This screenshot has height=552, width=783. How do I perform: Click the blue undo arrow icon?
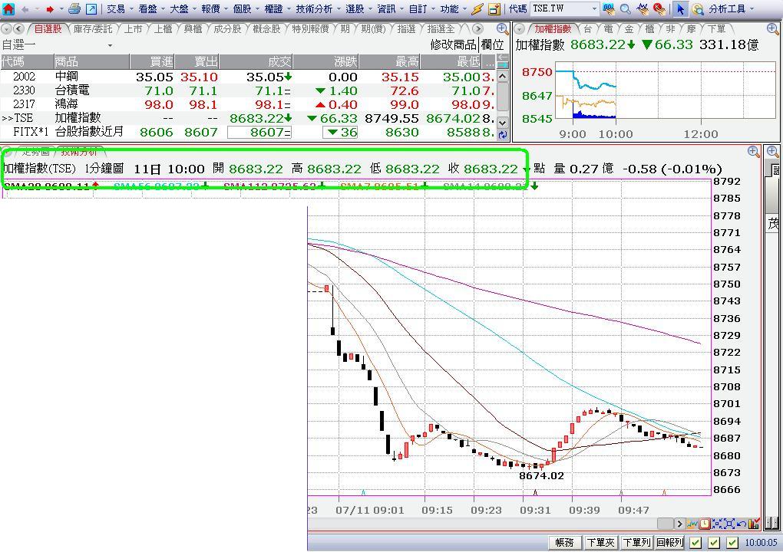742,524
